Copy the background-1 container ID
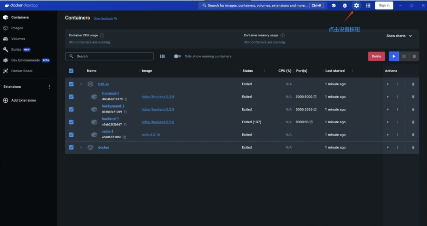 (x=125, y=112)
